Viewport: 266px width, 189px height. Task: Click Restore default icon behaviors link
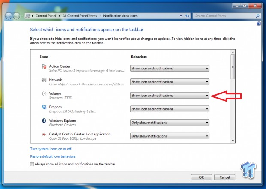[53, 156]
